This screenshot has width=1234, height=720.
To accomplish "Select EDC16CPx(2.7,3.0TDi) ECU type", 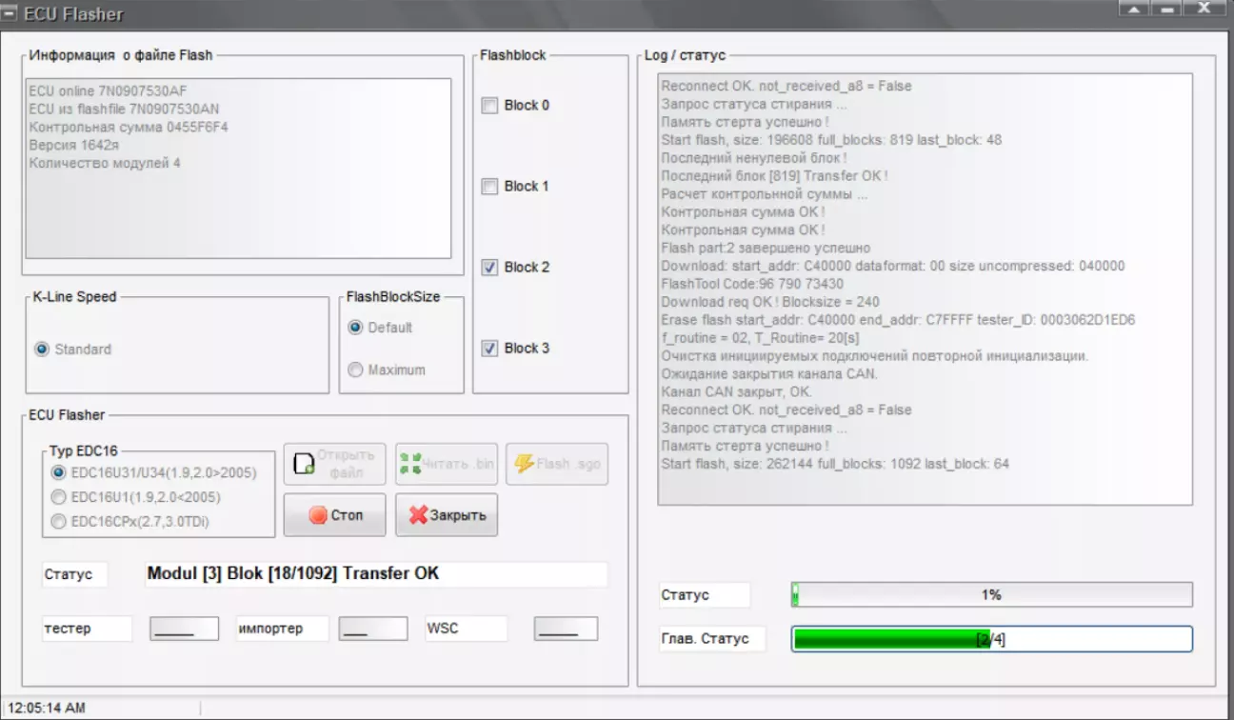I will pos(59,522).
